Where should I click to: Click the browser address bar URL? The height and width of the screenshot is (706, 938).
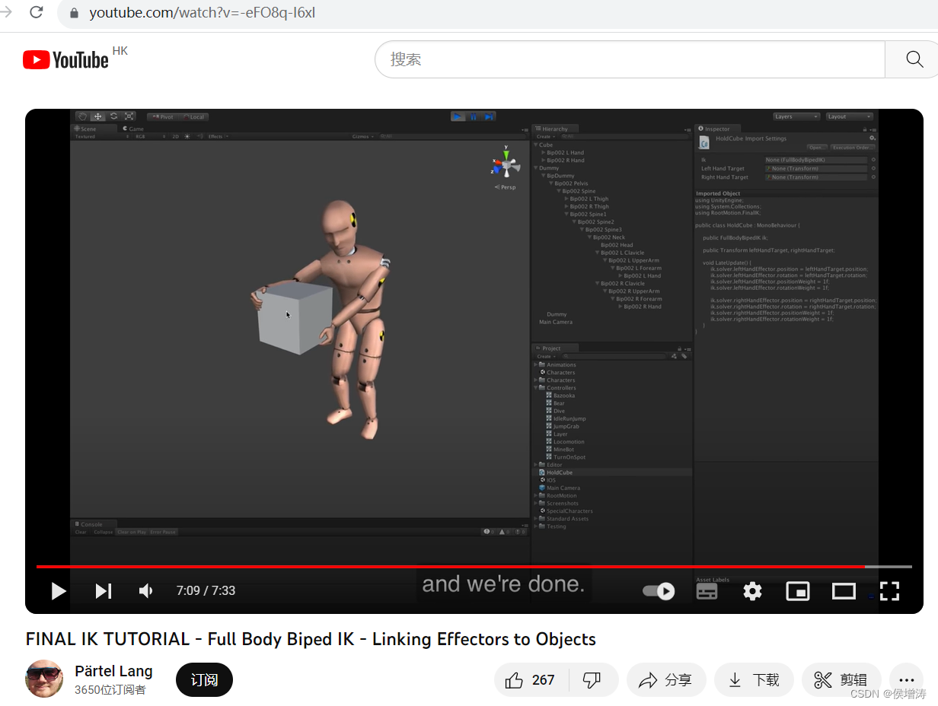202,13
